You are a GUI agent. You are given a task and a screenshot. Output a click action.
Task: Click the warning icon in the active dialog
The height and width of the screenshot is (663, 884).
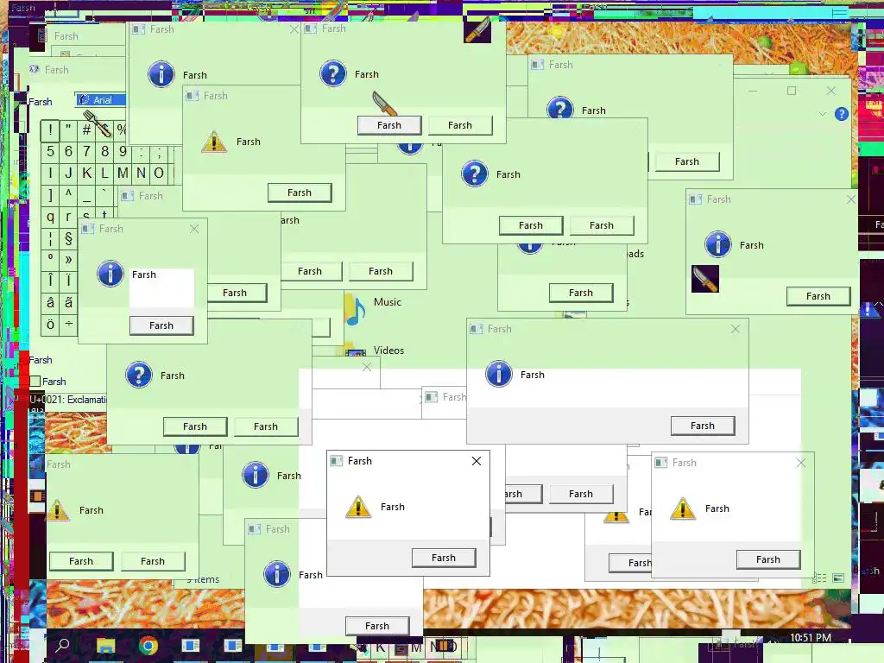click(x=358, y=506)
